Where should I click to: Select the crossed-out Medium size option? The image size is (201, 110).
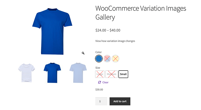tap(112, 74)
